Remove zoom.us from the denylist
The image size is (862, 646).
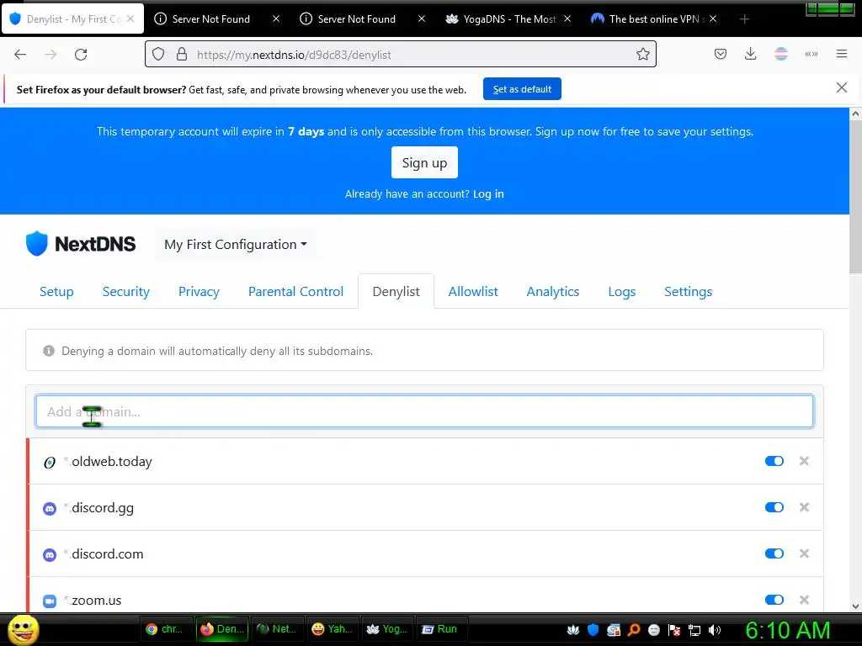click(x=804, y=599)
